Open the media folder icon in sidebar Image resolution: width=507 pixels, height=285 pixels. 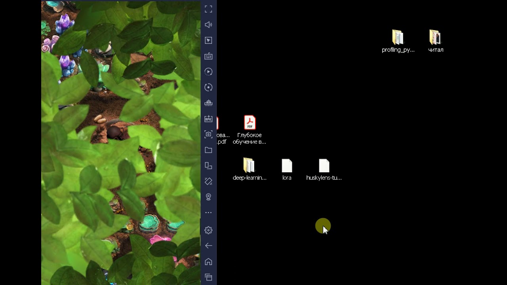pyautogui.click(x=208, y=150)
